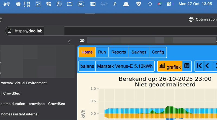Collapse the sidebar with the chevron

(69, 42)
